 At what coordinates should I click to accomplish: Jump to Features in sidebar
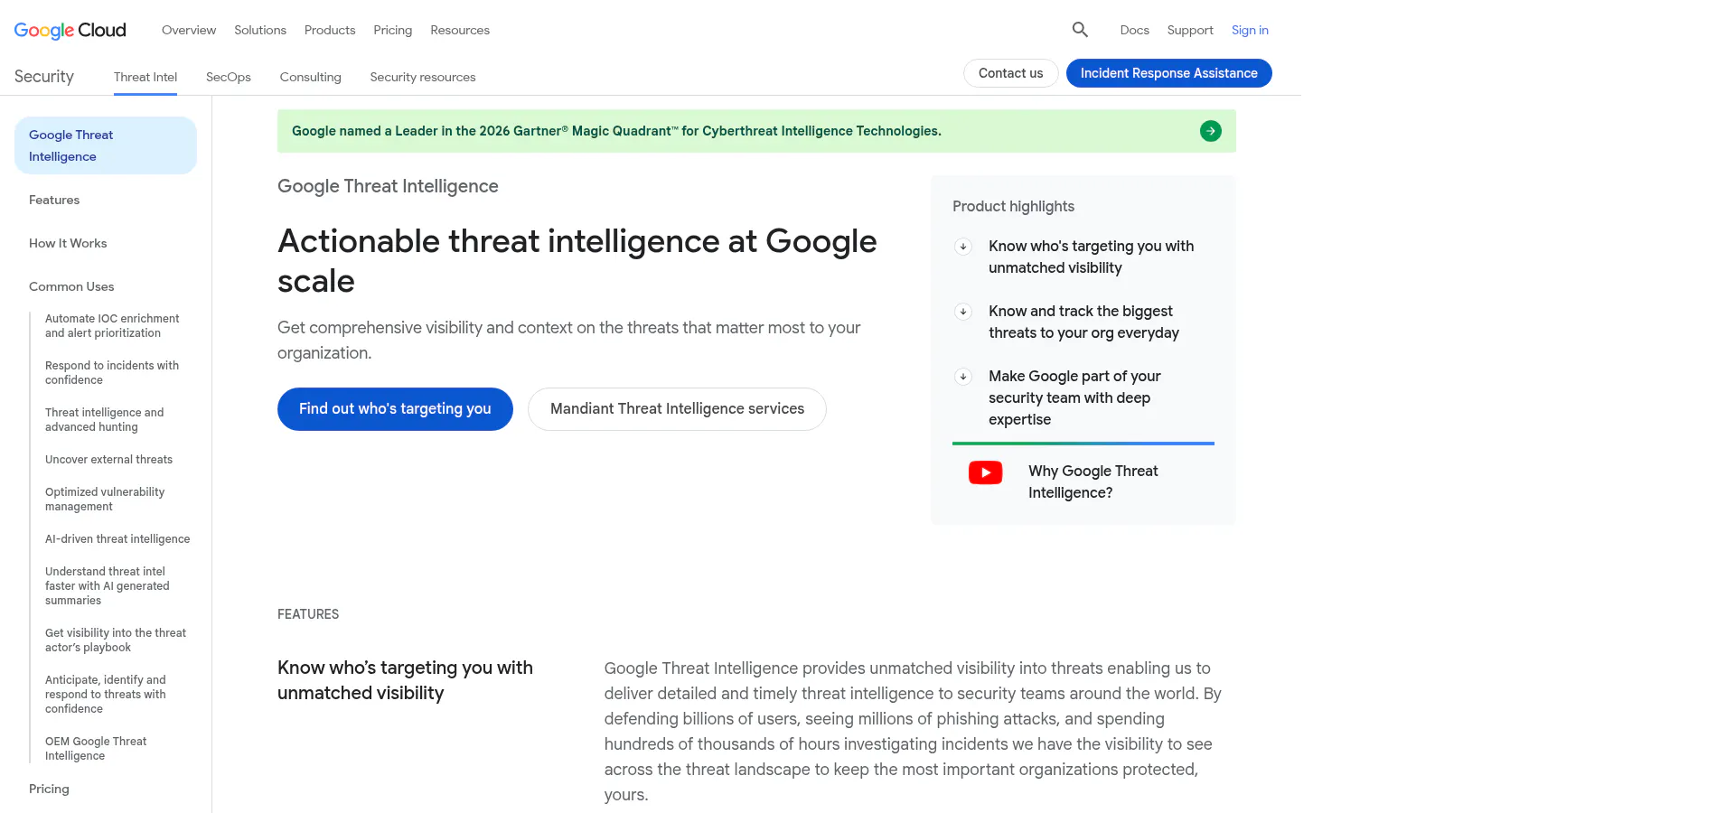point(54,200)
